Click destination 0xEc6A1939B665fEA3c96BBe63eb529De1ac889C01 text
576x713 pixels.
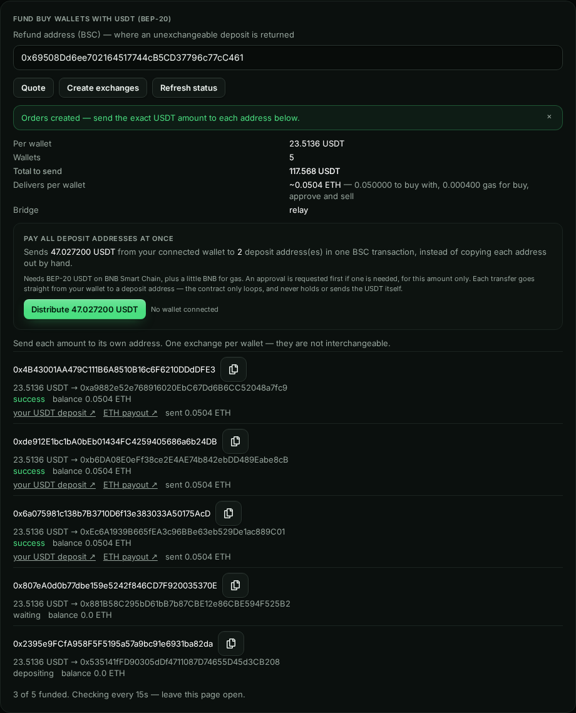click(183, 531)
